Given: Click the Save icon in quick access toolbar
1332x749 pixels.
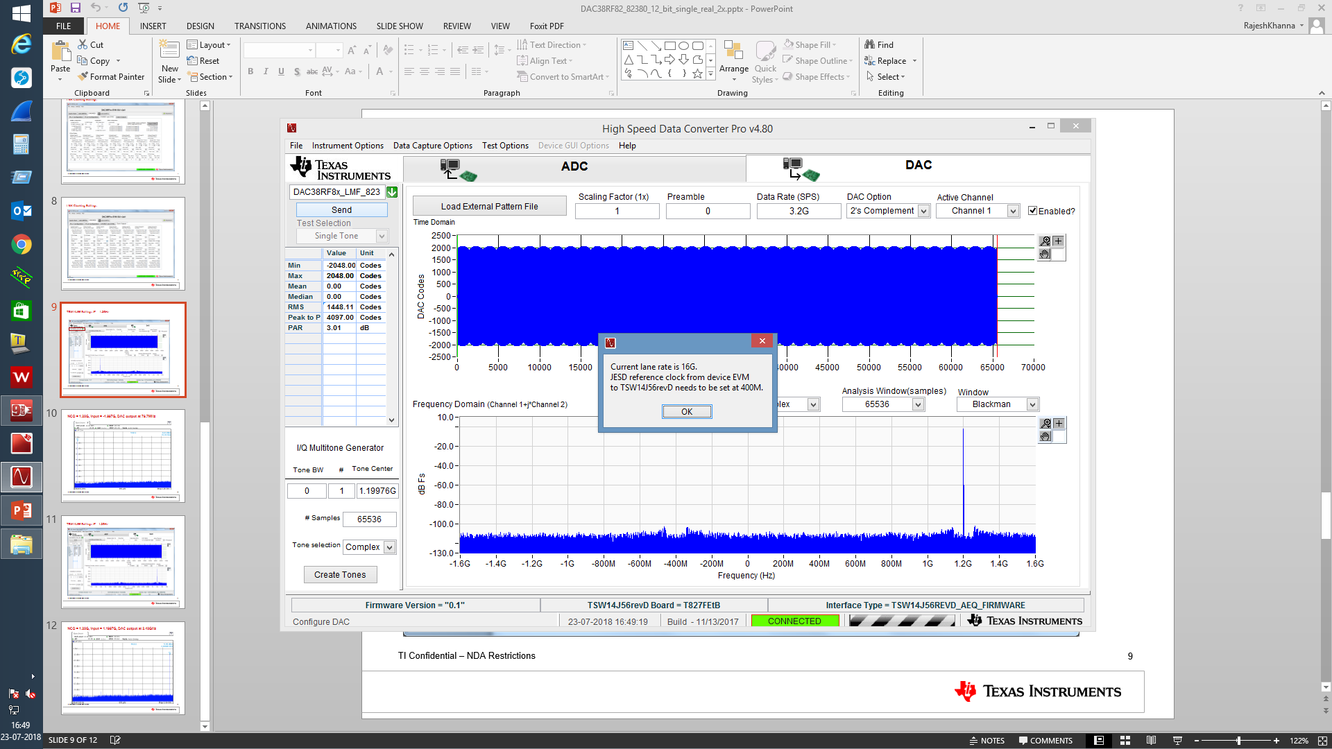Looking at the screenshot, I should pos(76,8).
